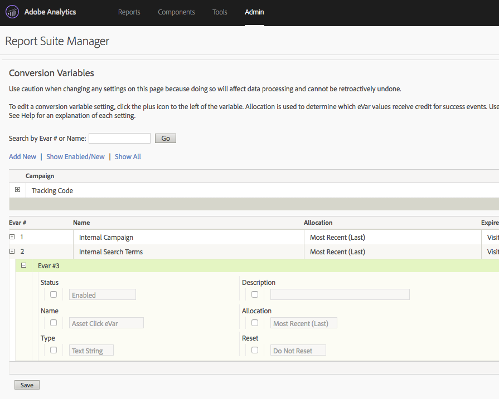Toggle the Type checkbox for Text String
This screenshot has height=399, width=499.
53,349
